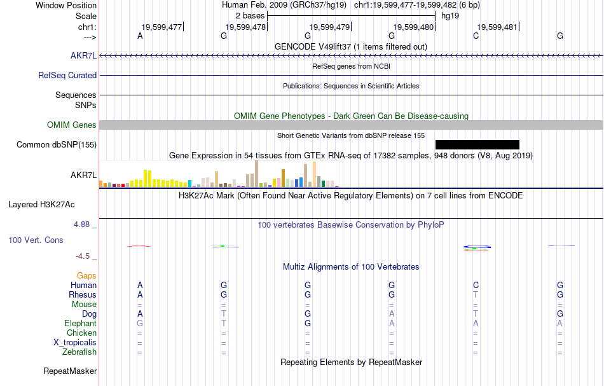Viewport: 604px width, 386px height.
Task: Click the Elephant G in first column
Action: tap(140, 324)
